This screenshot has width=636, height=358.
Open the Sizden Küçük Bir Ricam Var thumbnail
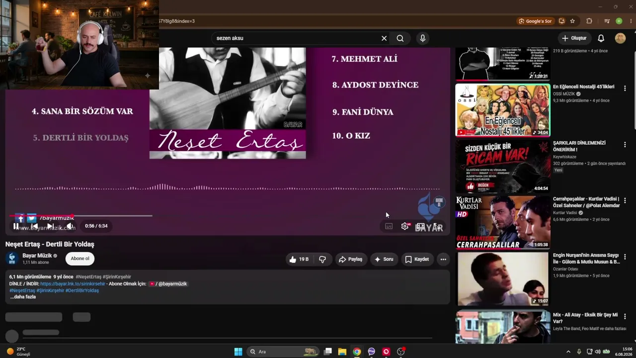point(502,166)
